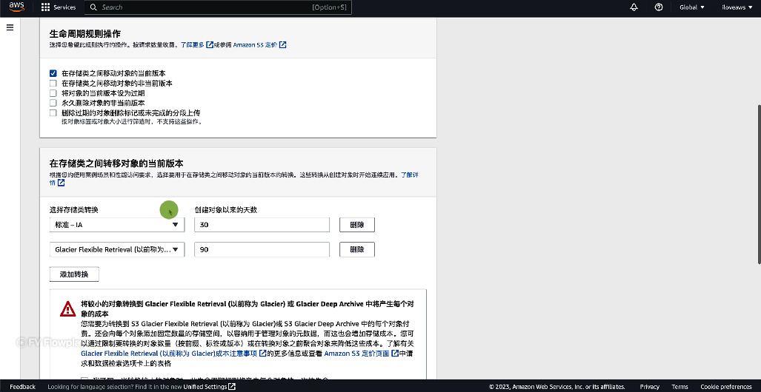Delete the 标准-IA transition row
This screenshot has width=761, height=392.
tap(356, 225)
